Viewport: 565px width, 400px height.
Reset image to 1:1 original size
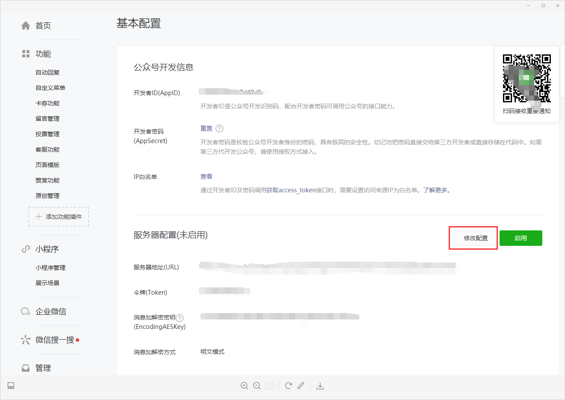coord(269,386)
